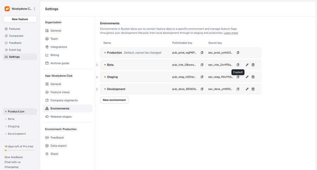Viewport: 317px width, 170px height.
Task: Open Organization General settings
Action: point(68,31)
